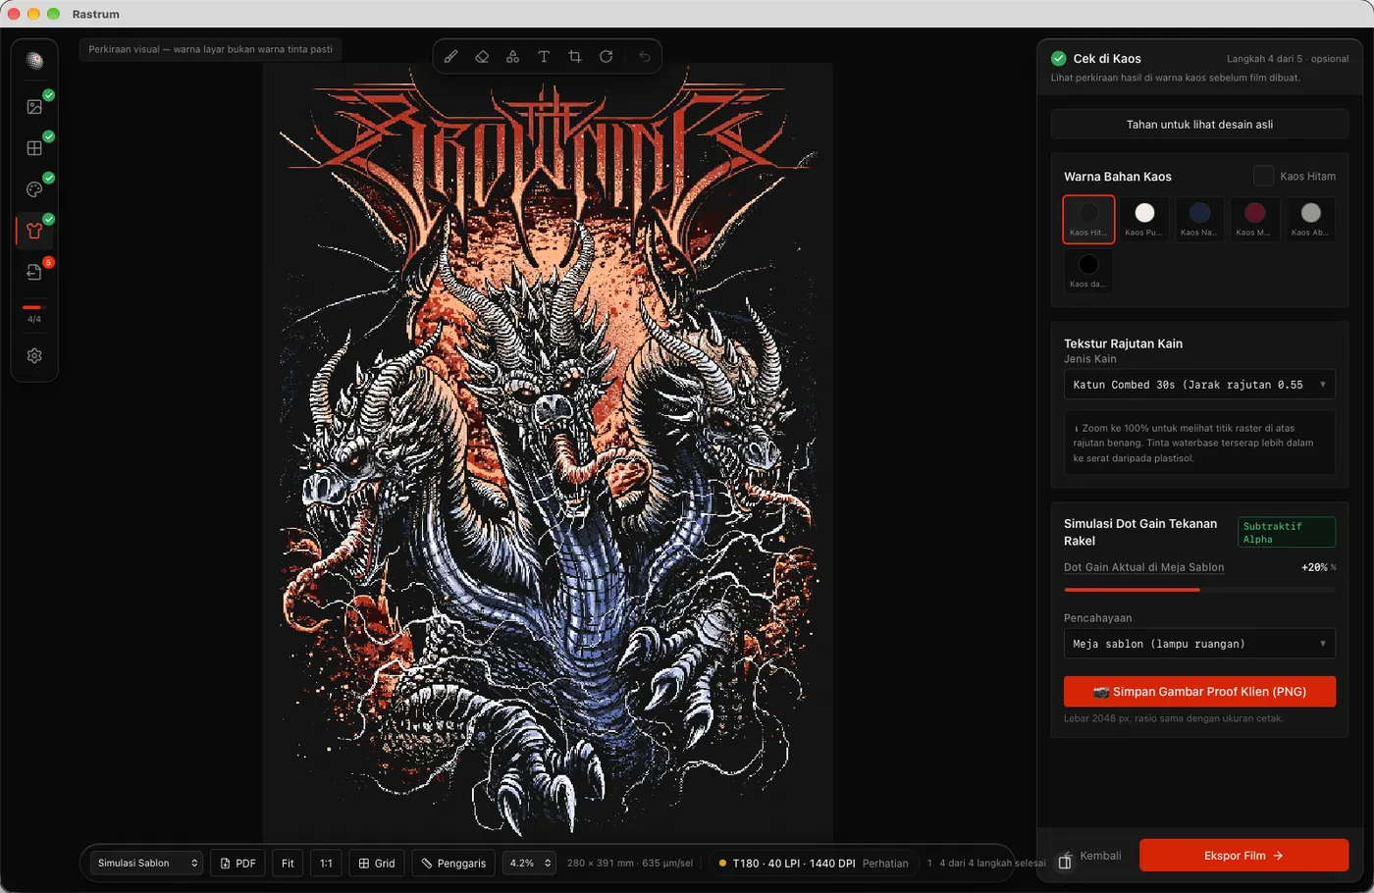Select the eraser tool in top toolbar
Screen dimensions: 1374x893
[482, 56]
